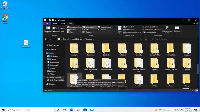
Task: Select the View ribbon tab
Action: [71, 24]
